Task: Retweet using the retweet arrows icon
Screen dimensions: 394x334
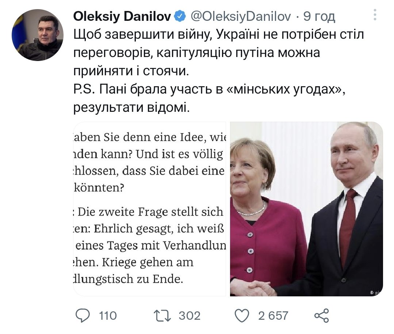Action: point(163,315)
